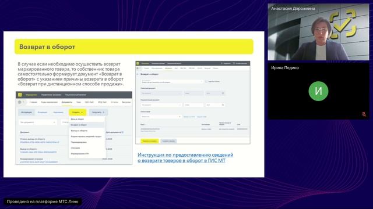Open the Загрузить dropdown button
Screen dimensions: 373x209
[98, 112]
